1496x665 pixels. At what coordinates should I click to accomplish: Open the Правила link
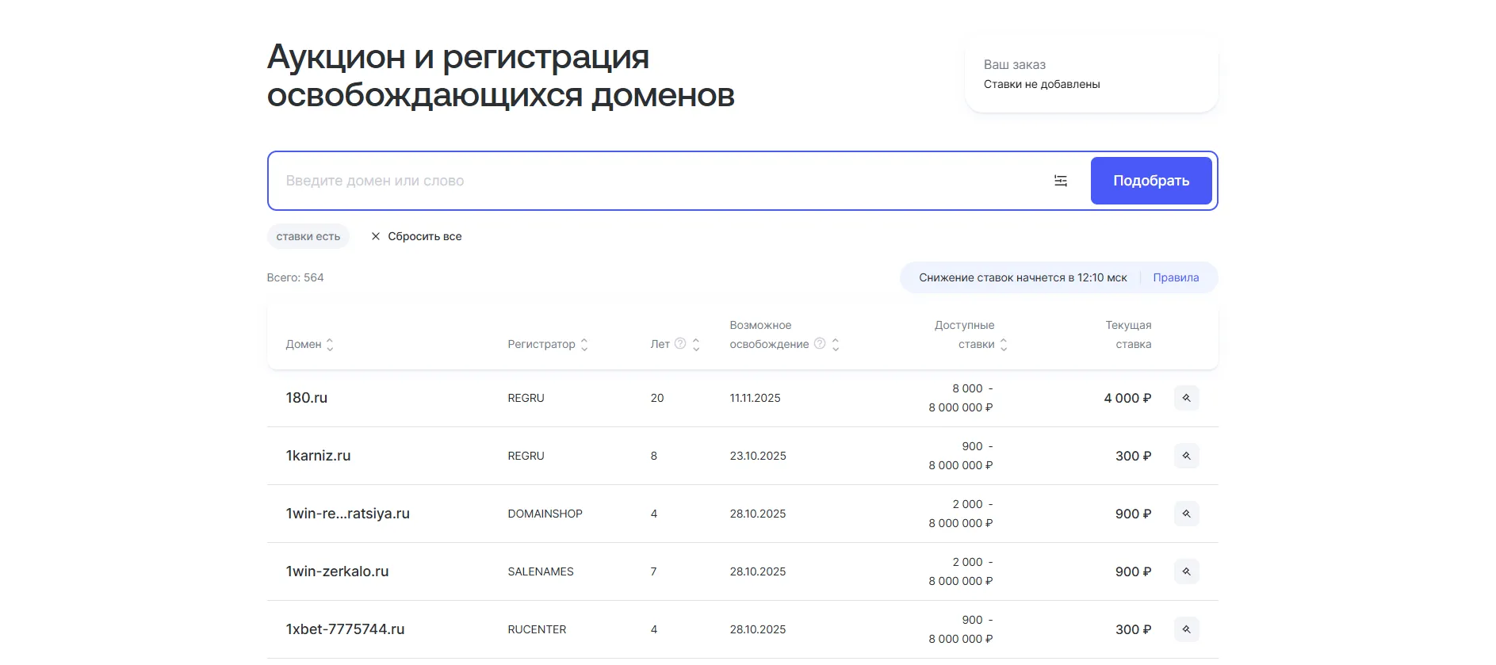click(x=1176, y=277)
